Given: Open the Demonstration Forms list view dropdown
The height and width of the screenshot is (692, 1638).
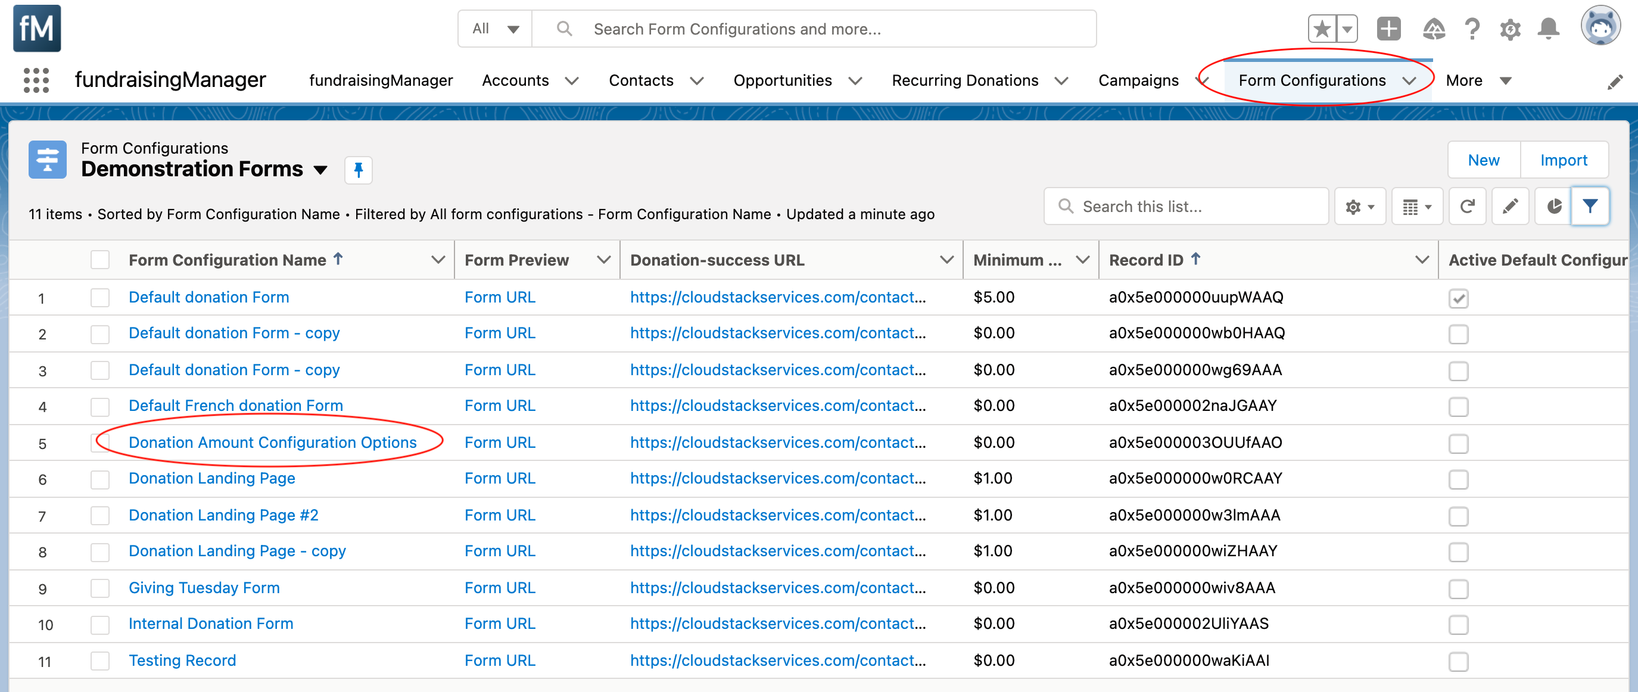Looking at the screenshot, I should click(320, 170).
